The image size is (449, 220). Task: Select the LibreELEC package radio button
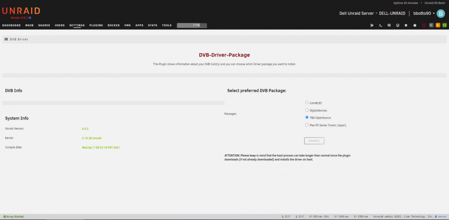pyautogui.click(x=307, y=102)
